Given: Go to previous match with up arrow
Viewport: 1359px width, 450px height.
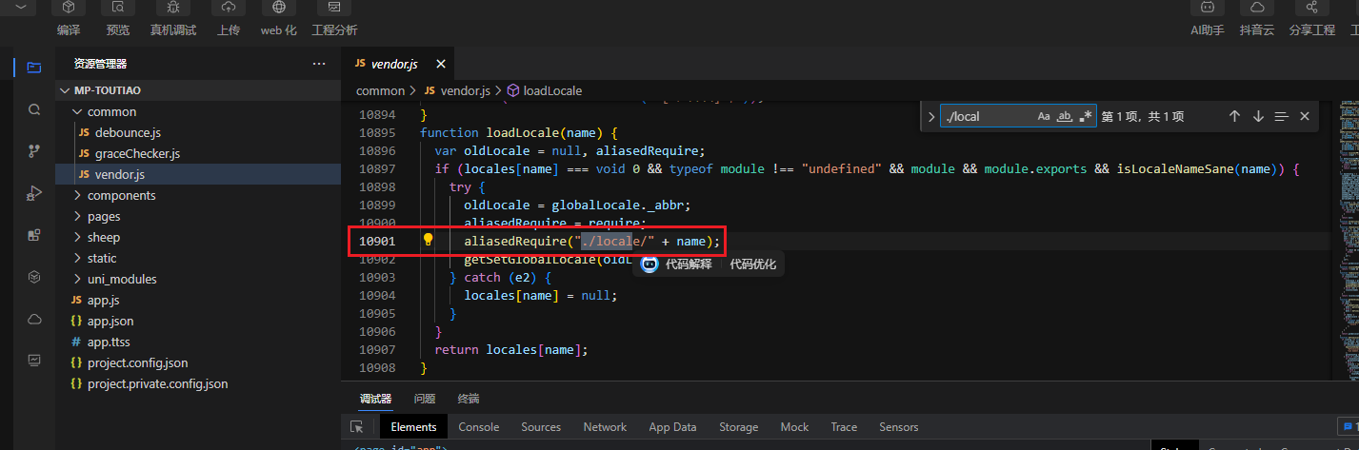Looking at the screenshot, I should (1234, 116).
